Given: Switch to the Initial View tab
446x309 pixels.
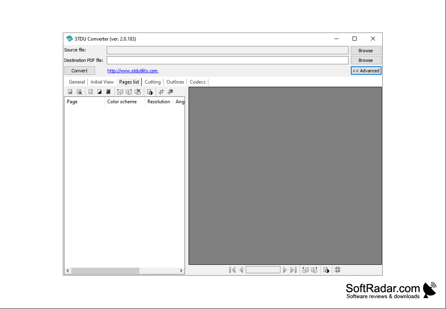Looking at the screenshot, I should 102,82.
